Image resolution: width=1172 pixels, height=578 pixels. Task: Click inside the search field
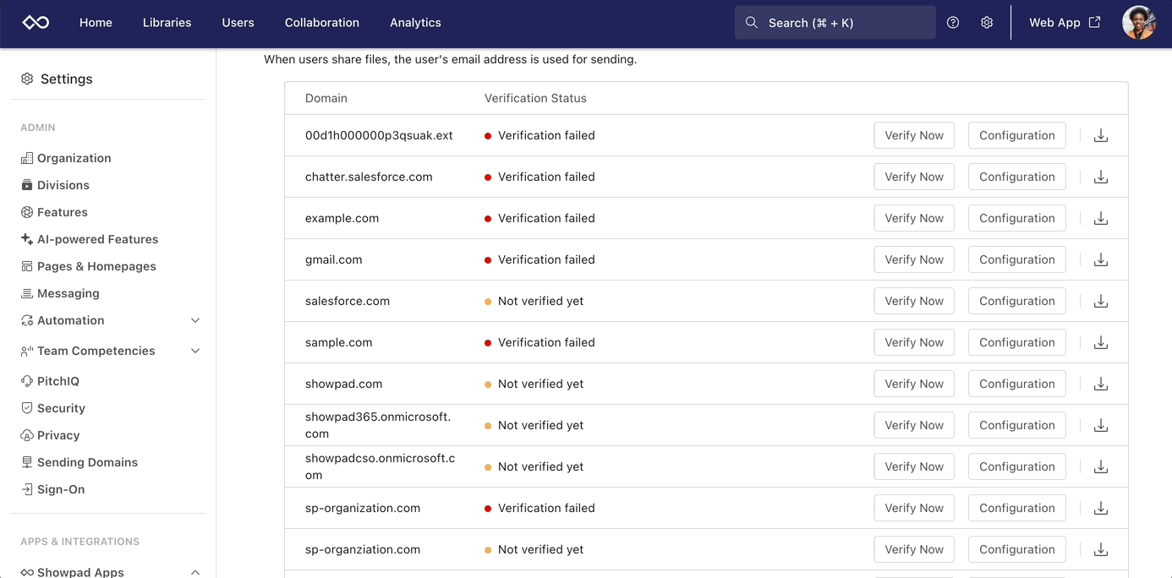click(x=835, y=23)
